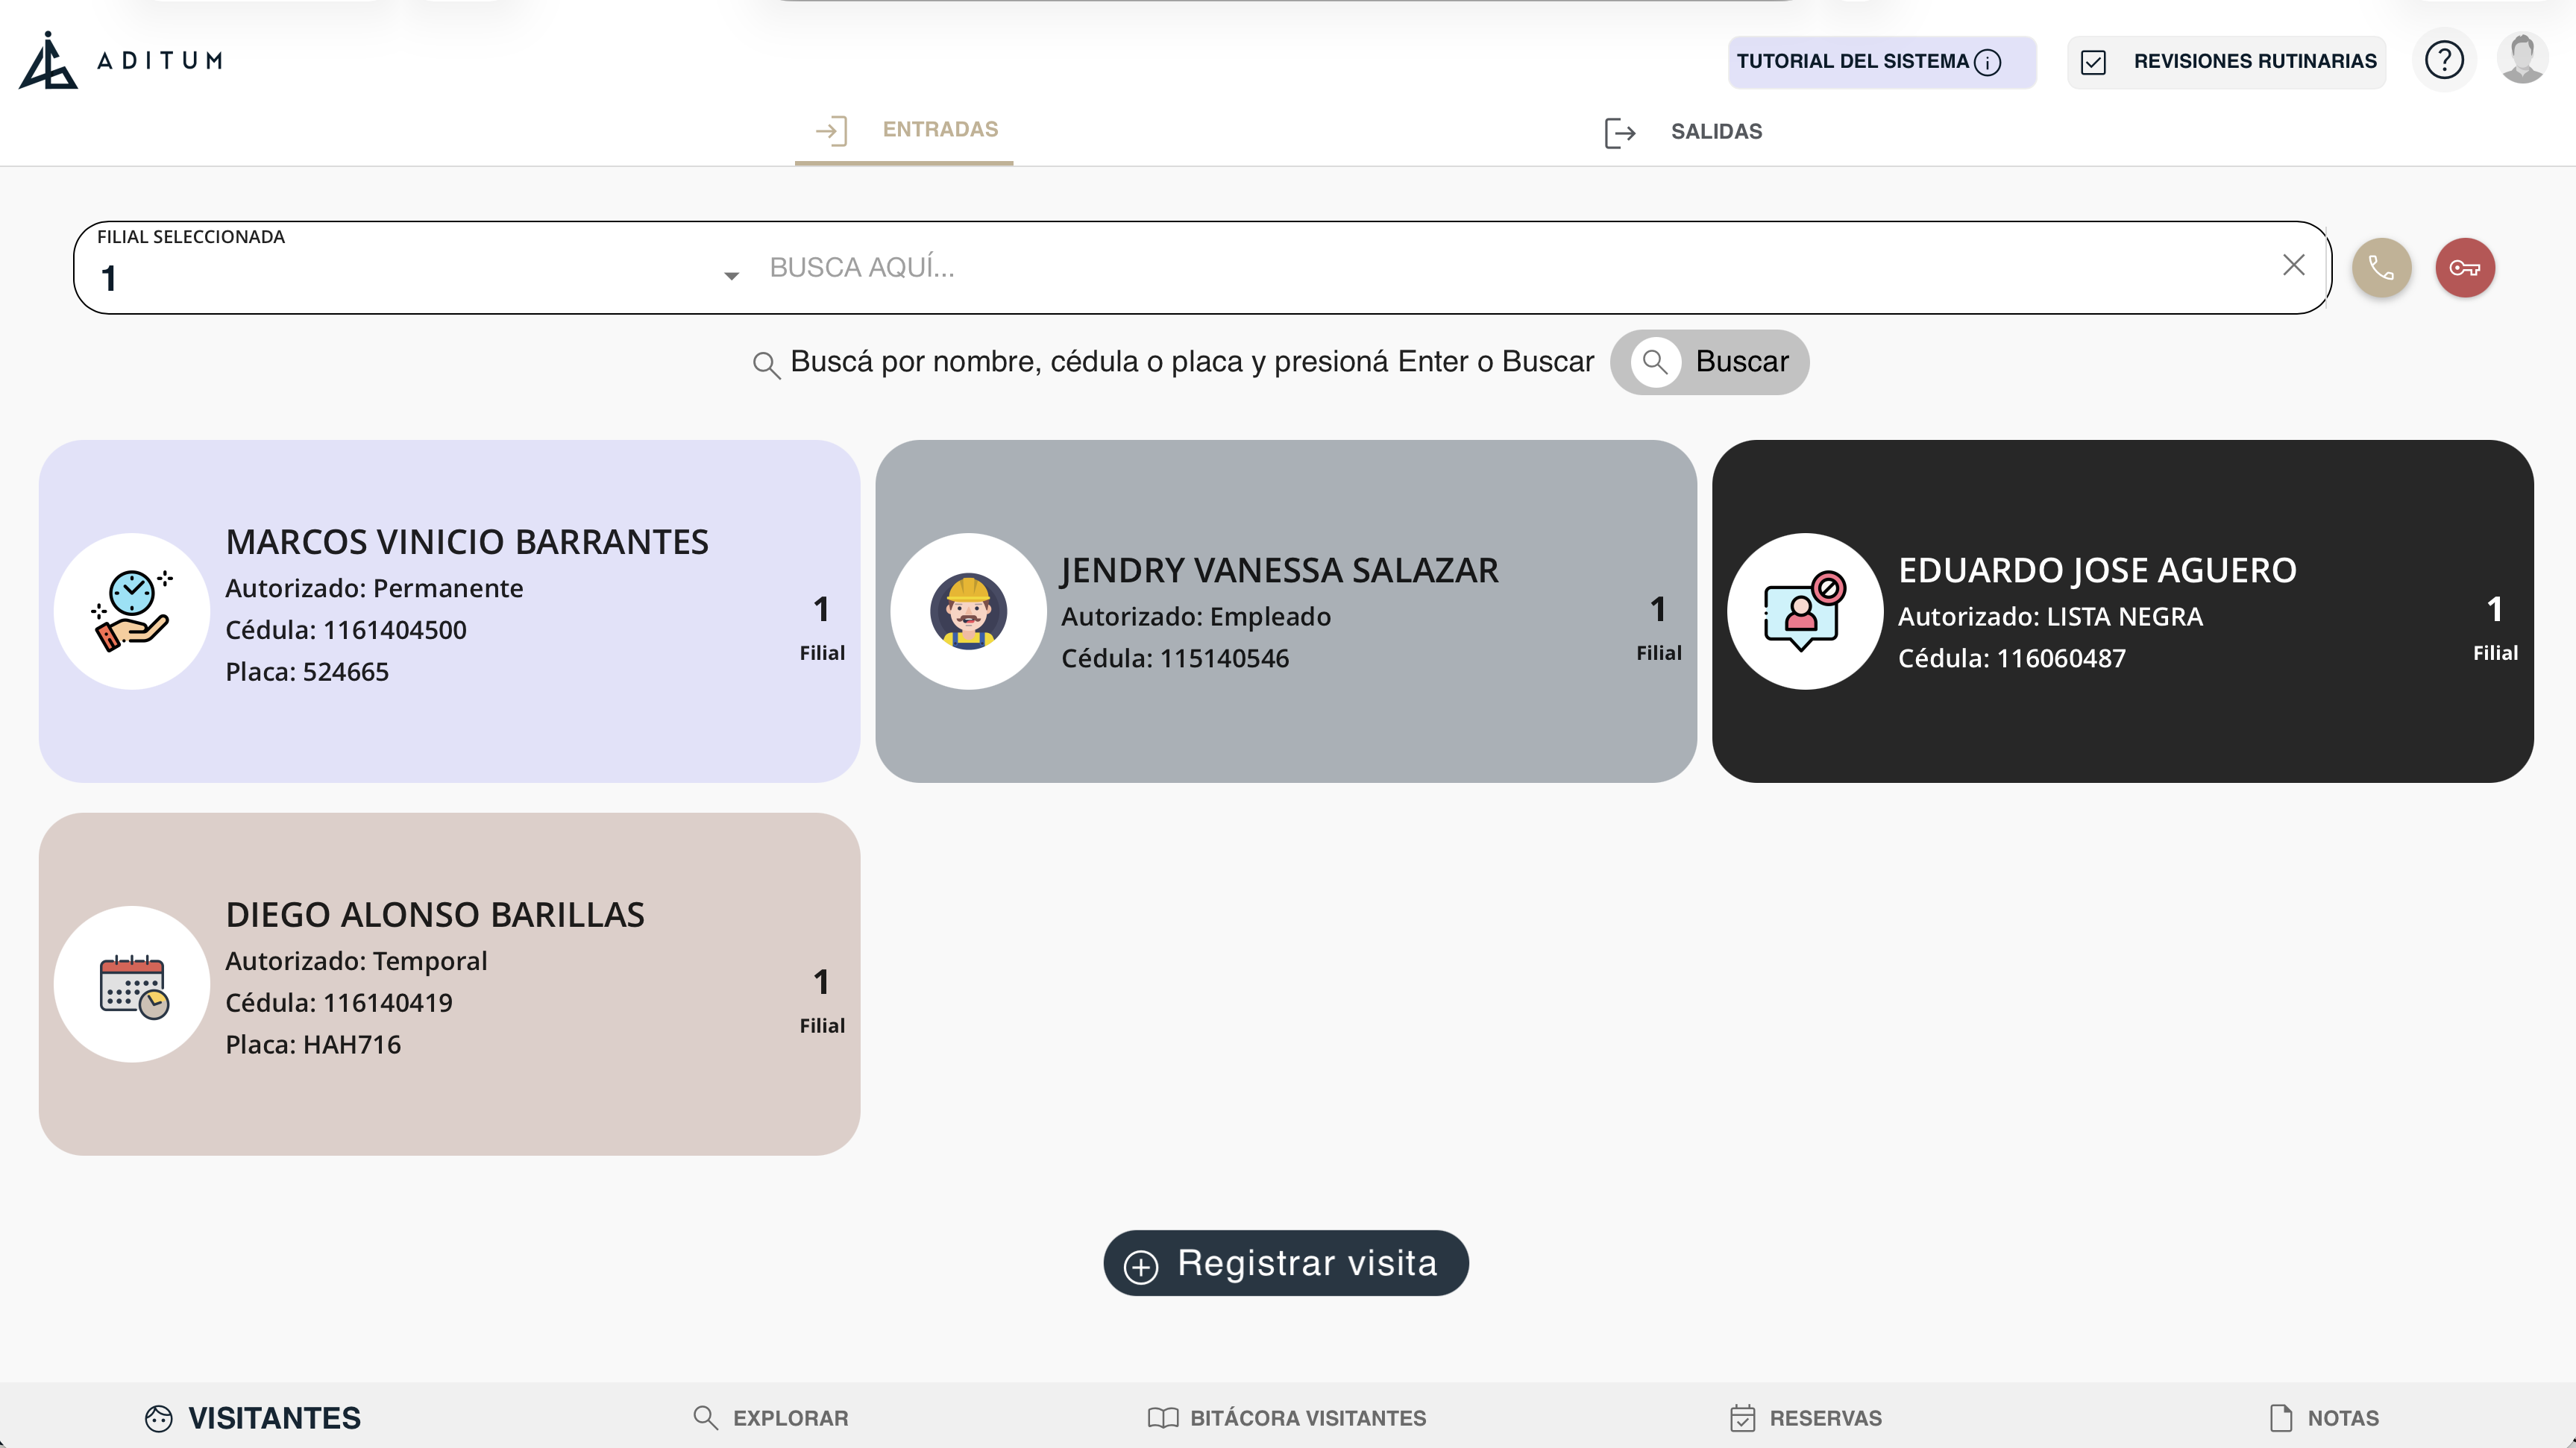Click the gold phone call icon
Screen dimensions: 2576x1448
pyautogui.click(x=2381, y=268)
